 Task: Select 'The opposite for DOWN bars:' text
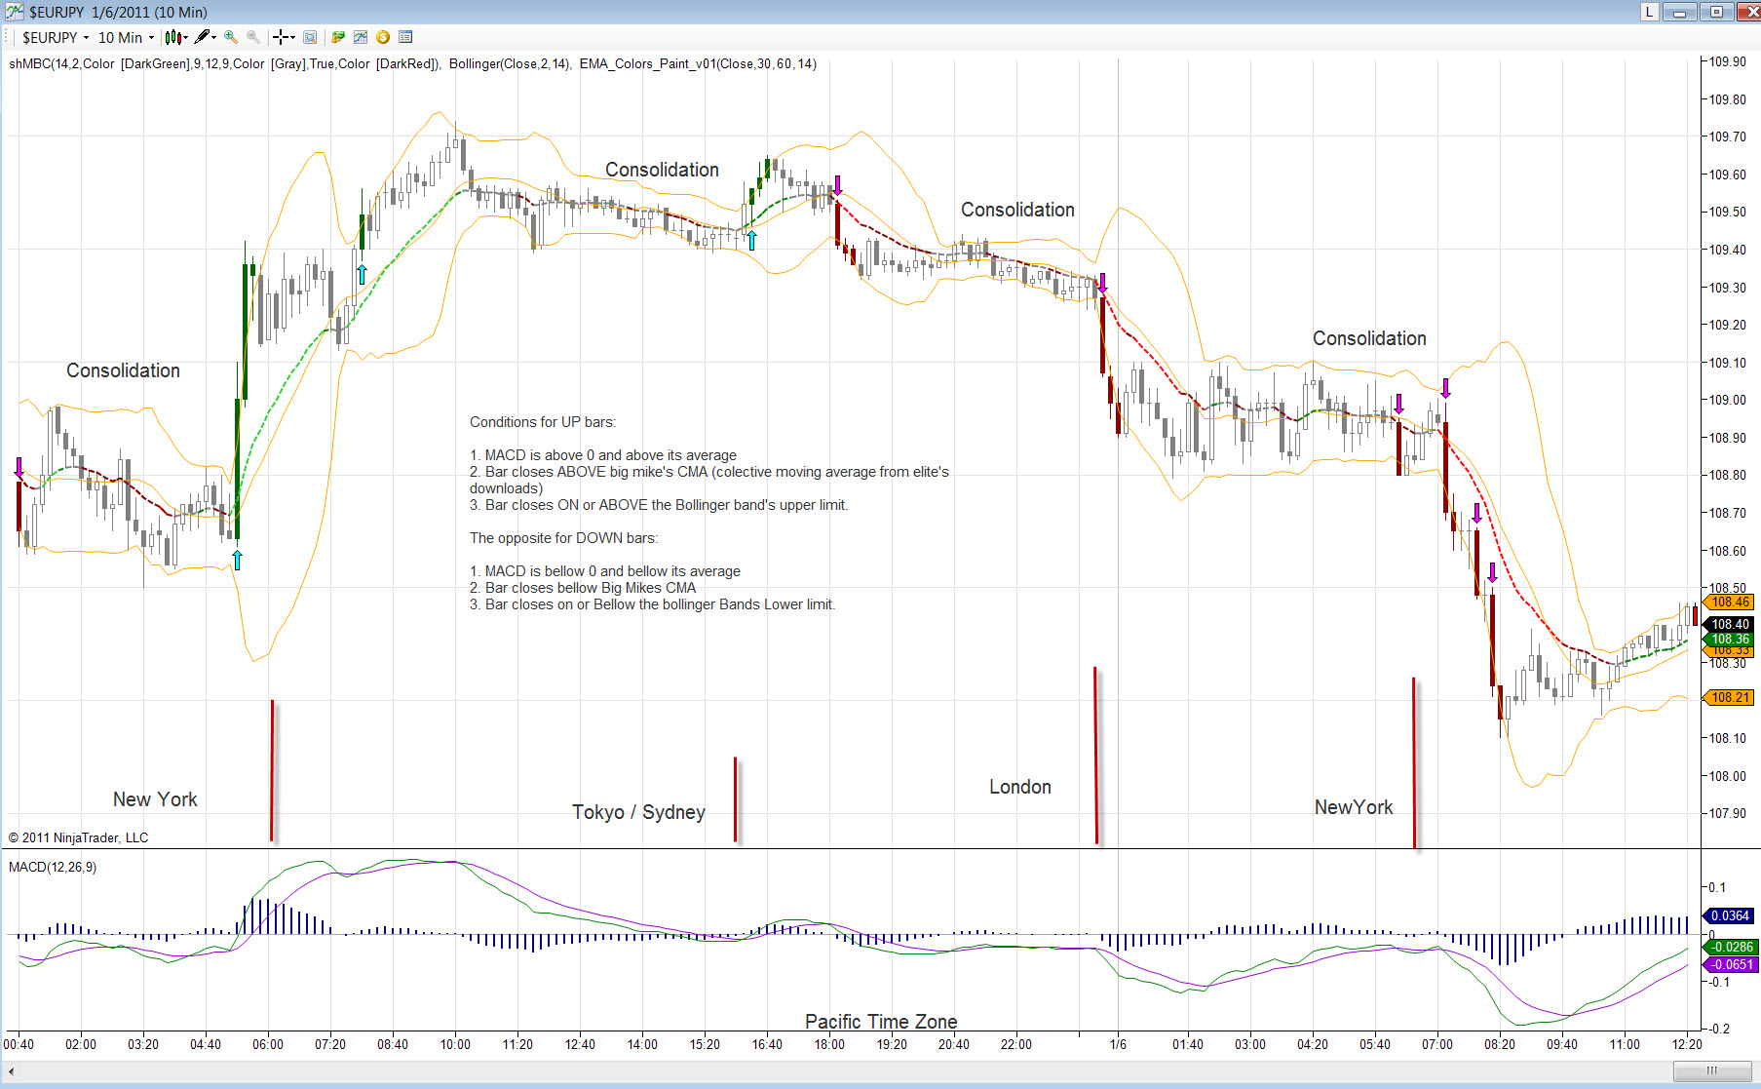tap(563, 538)
